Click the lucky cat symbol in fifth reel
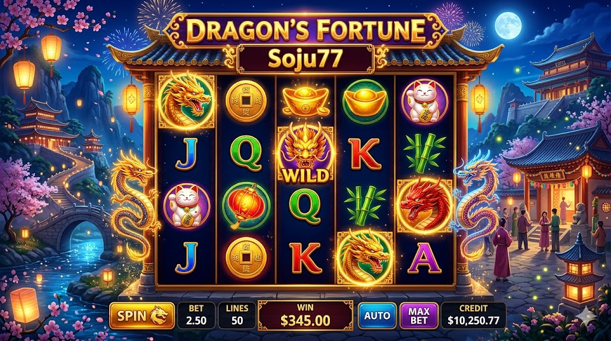Image resolution: width=611 pixels, height=341 pixels. tap(424, 101)
